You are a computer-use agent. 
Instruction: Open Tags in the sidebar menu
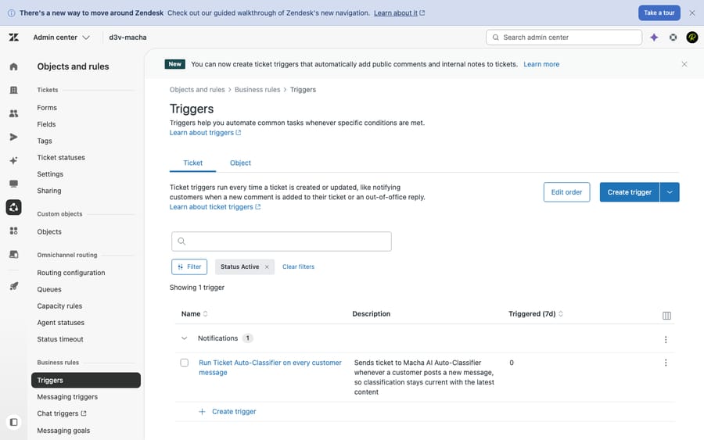click(x=45, y=141)
